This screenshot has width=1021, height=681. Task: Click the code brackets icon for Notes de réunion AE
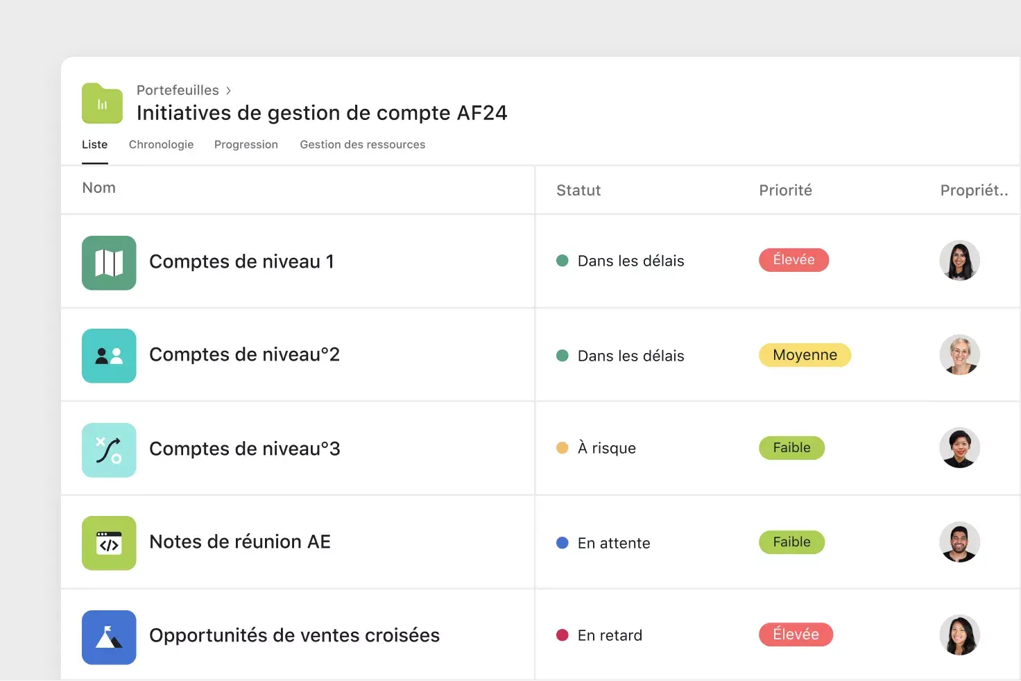[109, 543]
